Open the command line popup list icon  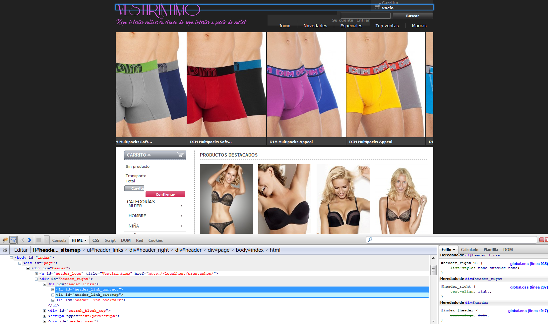(38, 240)
